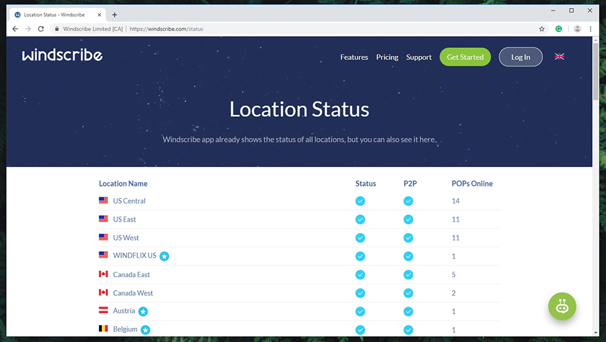Open the Canada East location link
The height and width of the screenshot is (342, 606).
click(x=132, y=275)
